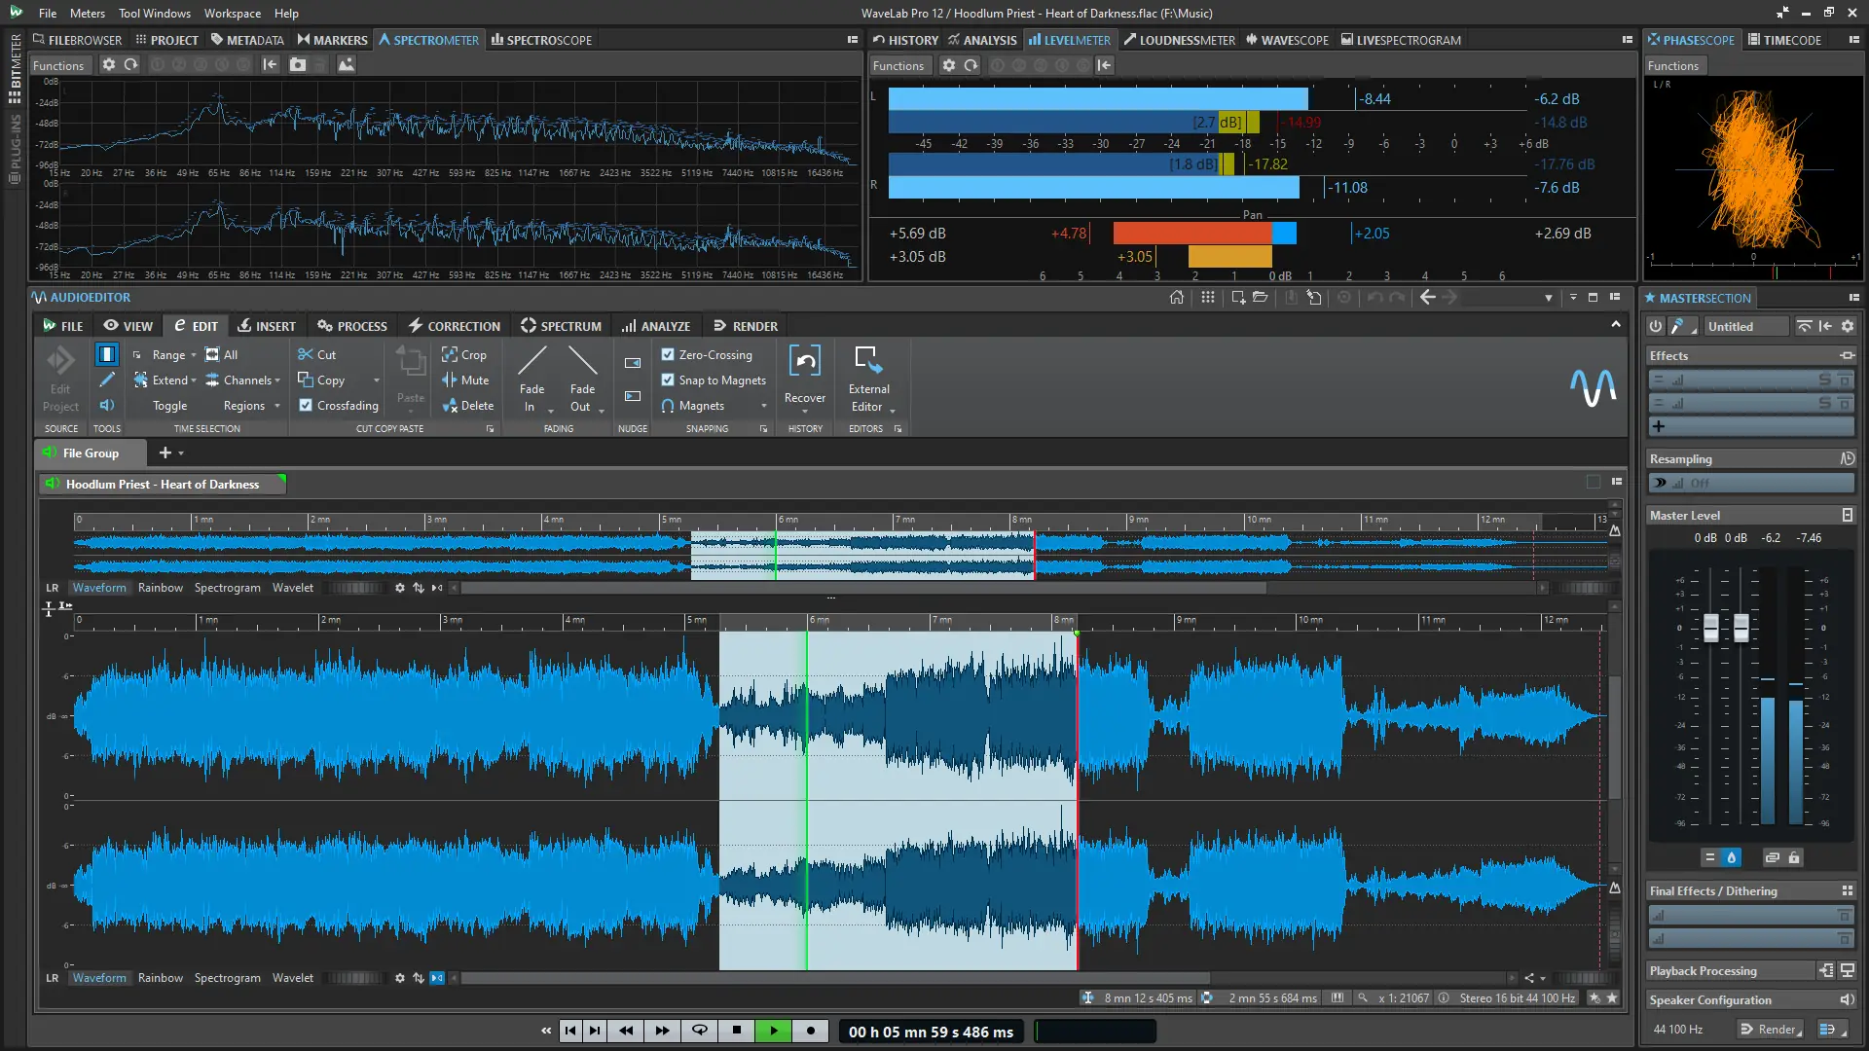Disable the Zero-Crossing checkbox
Image resolution: width=1869 pixels, height=1051 pixels.
tap(668, 354)
